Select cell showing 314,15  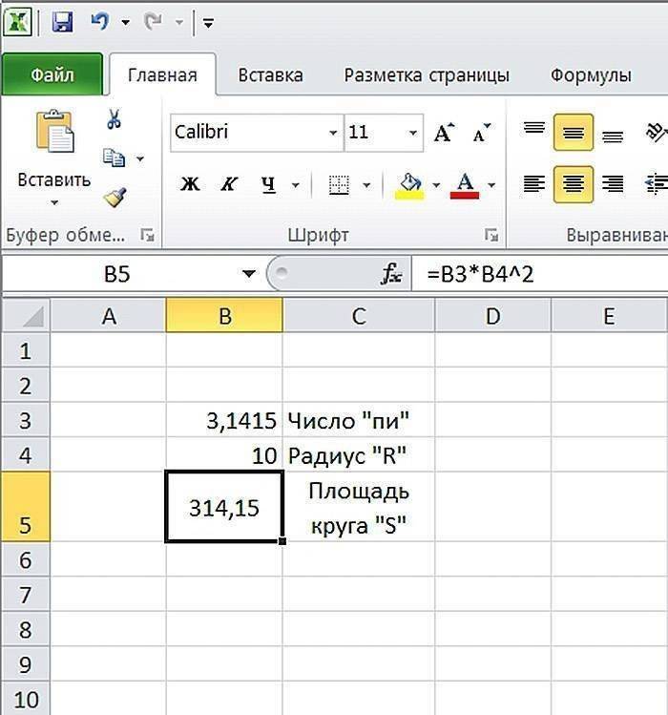pos(224,507)
